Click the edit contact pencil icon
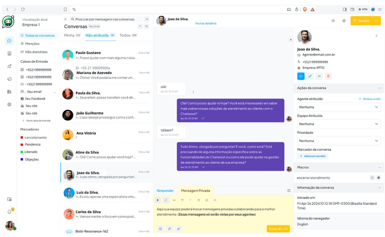The image size is (385, 237). click(310, 76)
